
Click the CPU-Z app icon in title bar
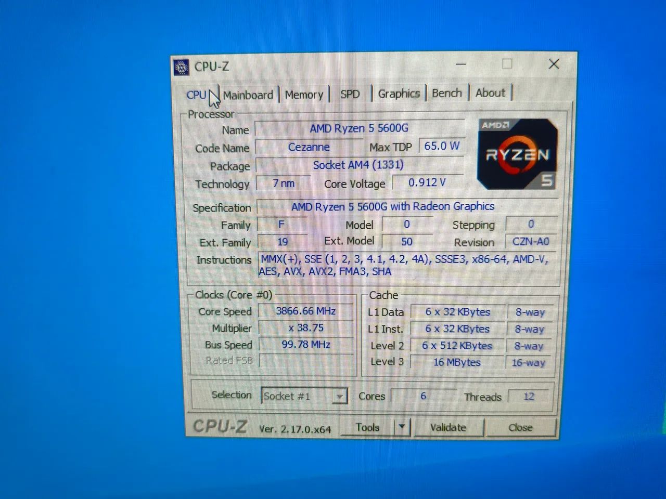point(181,67)
